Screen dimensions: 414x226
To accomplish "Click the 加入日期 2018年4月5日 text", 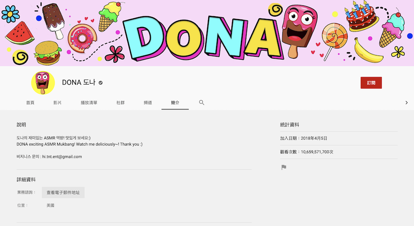I will point(303,138).
